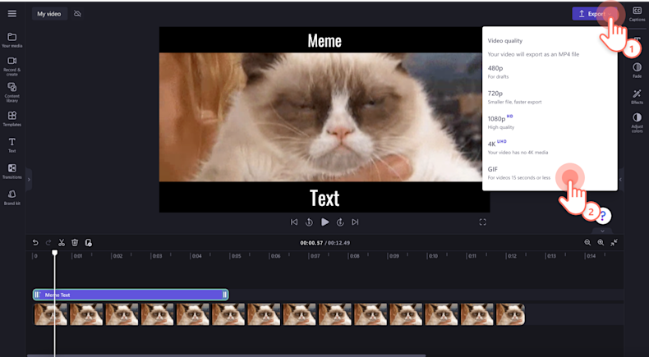Click the right trim handle of Meme Text clip
The height and width of the screenshot is (357, 649).
(x=225, y=295)
